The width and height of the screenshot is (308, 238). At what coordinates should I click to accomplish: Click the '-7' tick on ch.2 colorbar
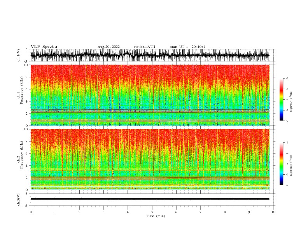[x=287, y=185]
